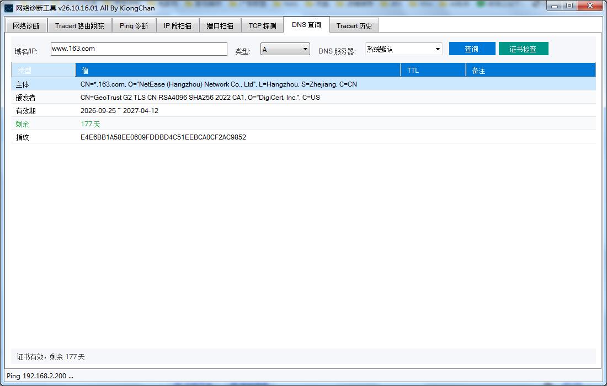
Task: Select the 主体 row label
Action: (x=23, y=84)
